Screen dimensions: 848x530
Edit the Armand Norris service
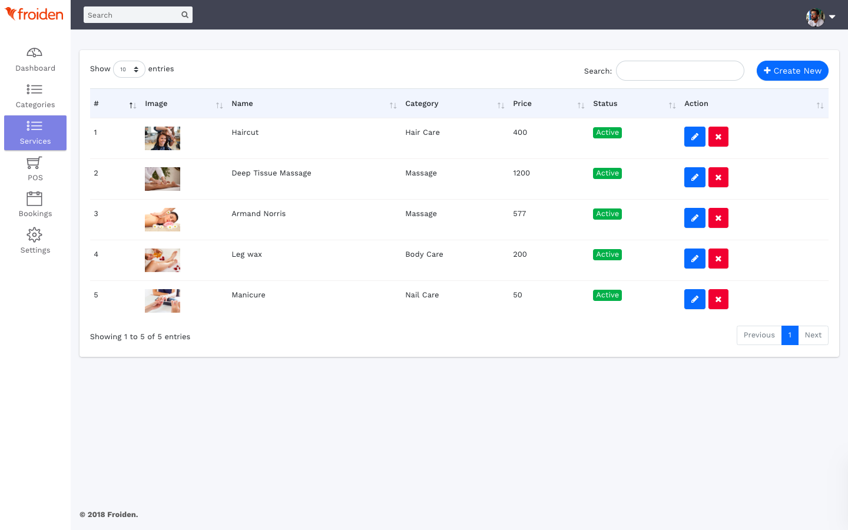pos(694,218)
